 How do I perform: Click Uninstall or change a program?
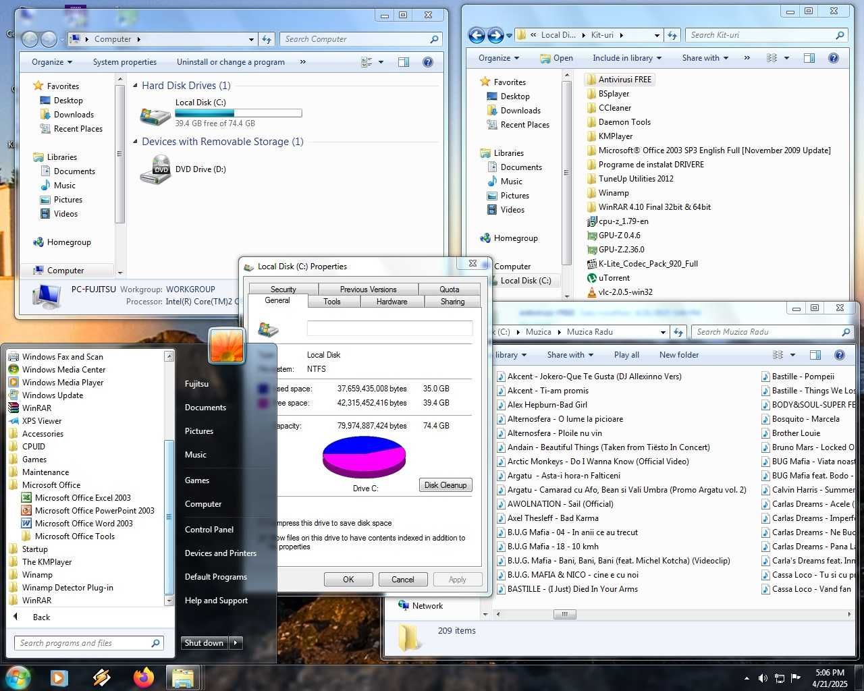(x=231, y=62)
